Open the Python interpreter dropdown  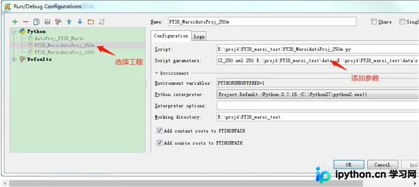pyautogui.click(x=318, y=94)
